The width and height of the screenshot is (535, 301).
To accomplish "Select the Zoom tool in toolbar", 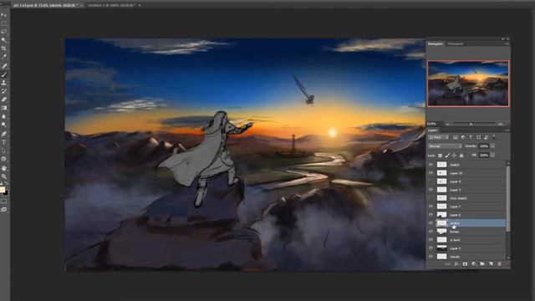I will coord(3,176).
